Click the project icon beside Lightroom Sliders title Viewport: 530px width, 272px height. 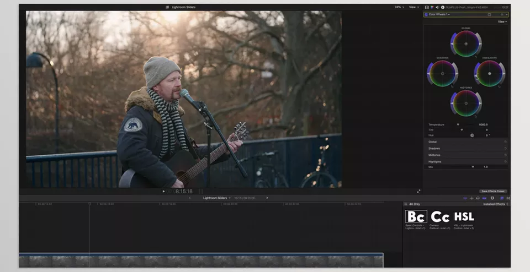coord(167,7)
